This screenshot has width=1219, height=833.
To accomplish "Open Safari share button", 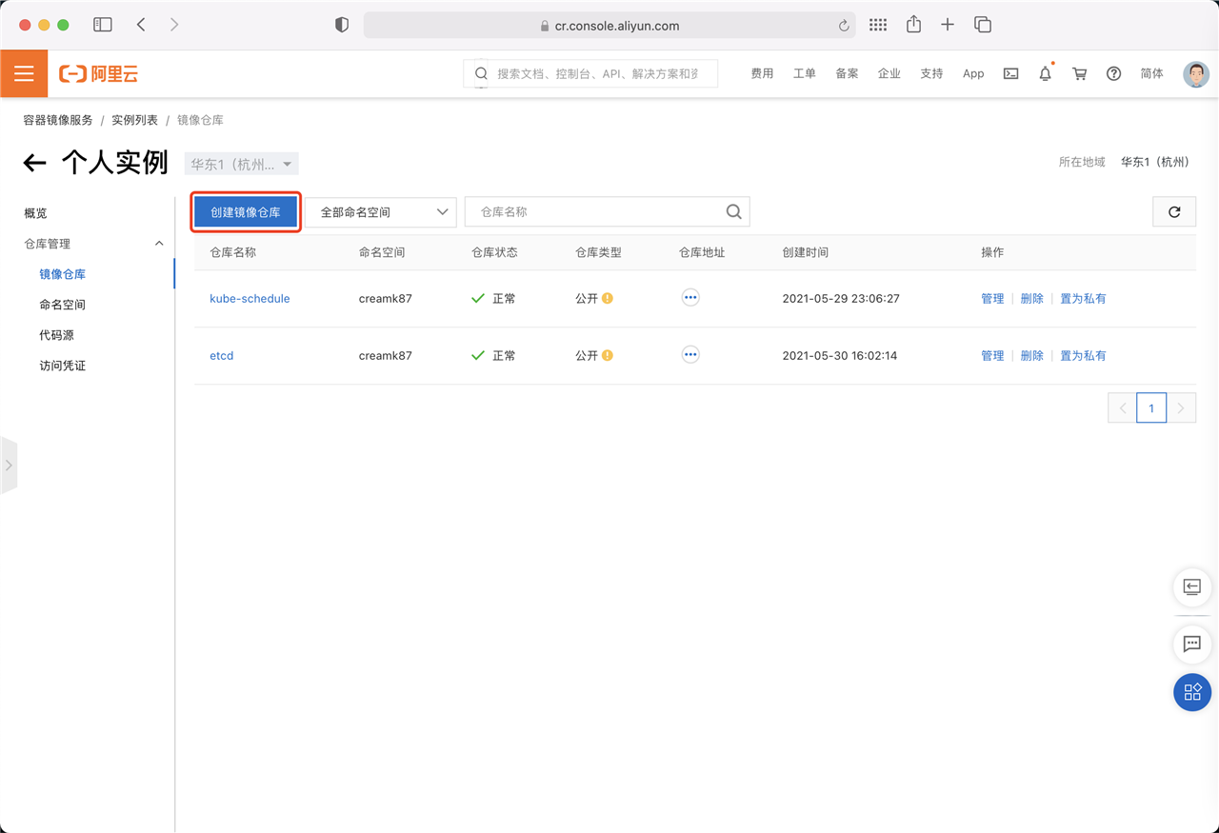I will pos(913,25).
